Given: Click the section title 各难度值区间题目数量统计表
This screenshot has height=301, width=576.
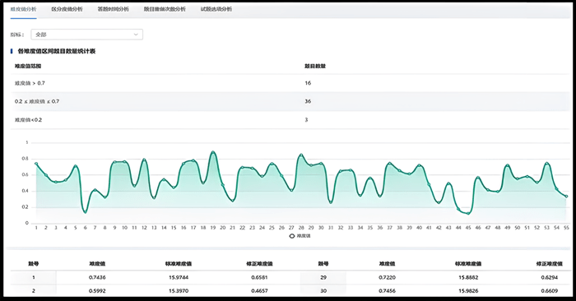Looking at the screenshot, I should pyautogui.click(x=57, y=51).
